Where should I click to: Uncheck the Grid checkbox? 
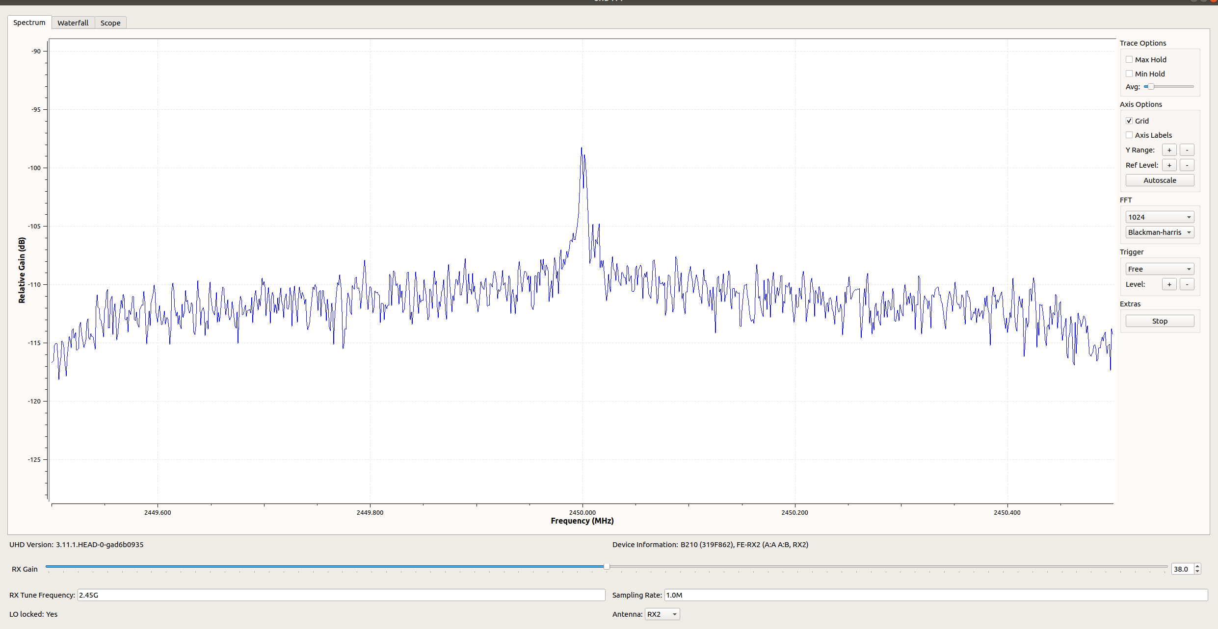point(1129,121)
